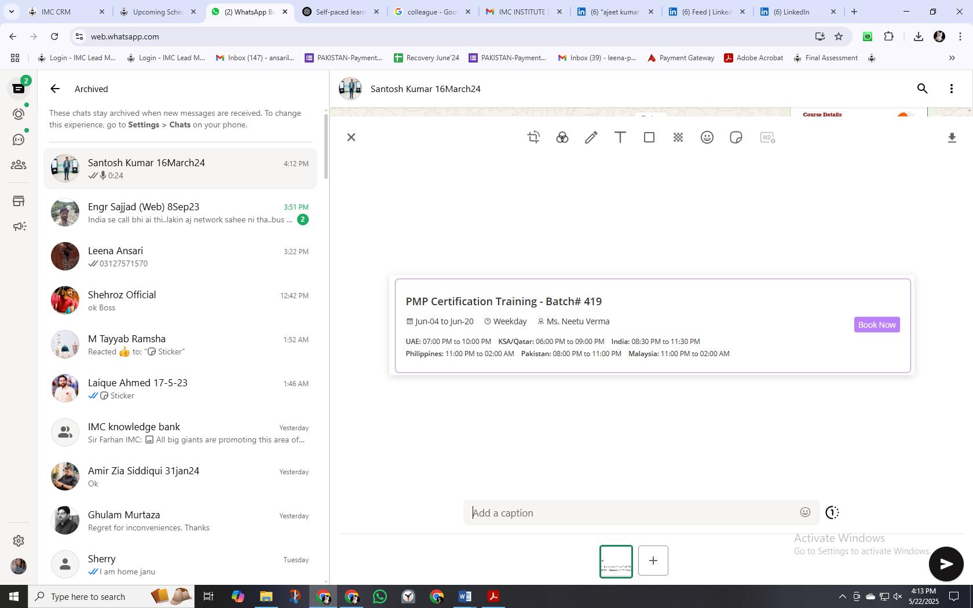Open Shehroz Official chat
Screen dimensions: 973x608
click(x=180, y=301)
